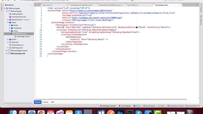Open the Properties side pad
The width and height of the screenshot is (203, 114).
[201, 20]
